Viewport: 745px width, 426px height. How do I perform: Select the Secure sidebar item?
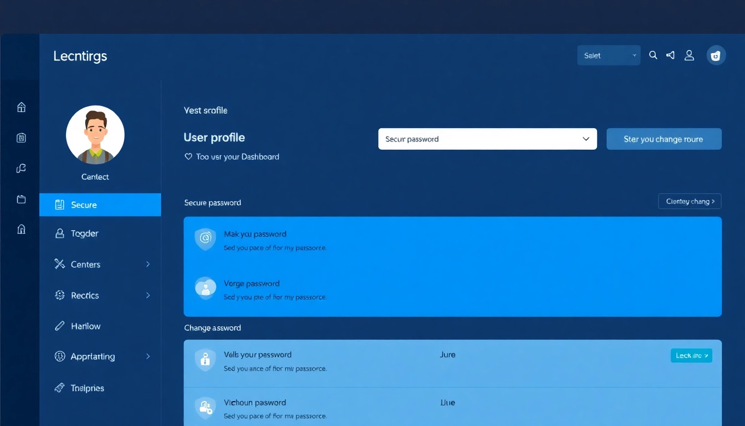click(x=100, y=205)
